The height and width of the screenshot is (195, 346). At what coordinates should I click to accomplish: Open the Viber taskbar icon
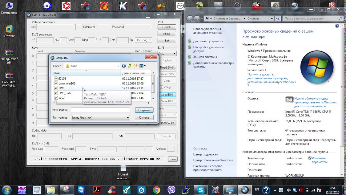pos(171,190)
